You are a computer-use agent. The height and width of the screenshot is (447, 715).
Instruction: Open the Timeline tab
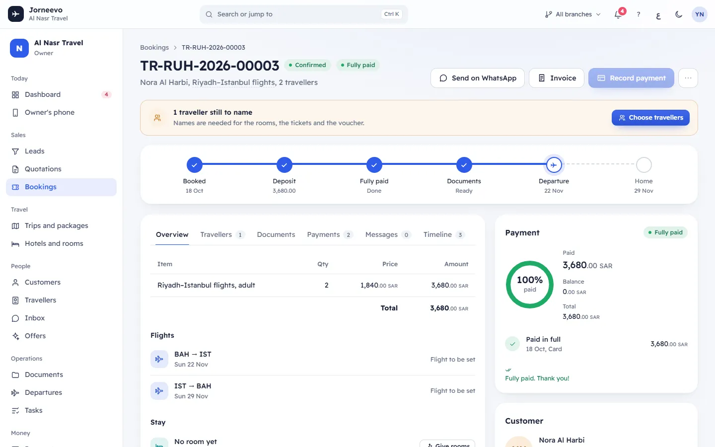[x=444, y=234]
